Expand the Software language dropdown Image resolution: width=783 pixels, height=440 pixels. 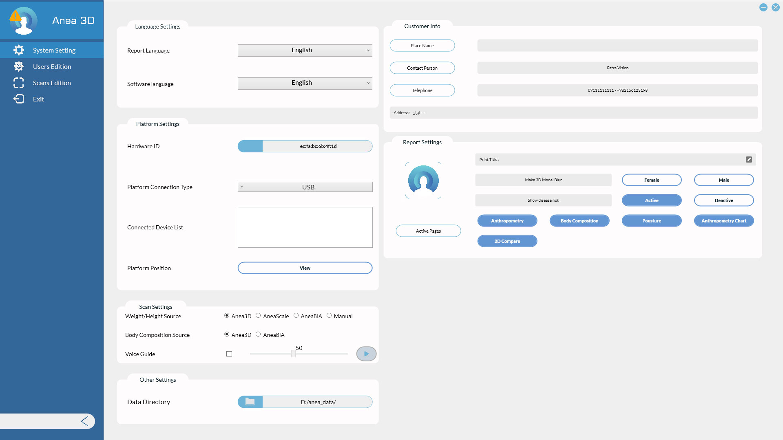305,83
